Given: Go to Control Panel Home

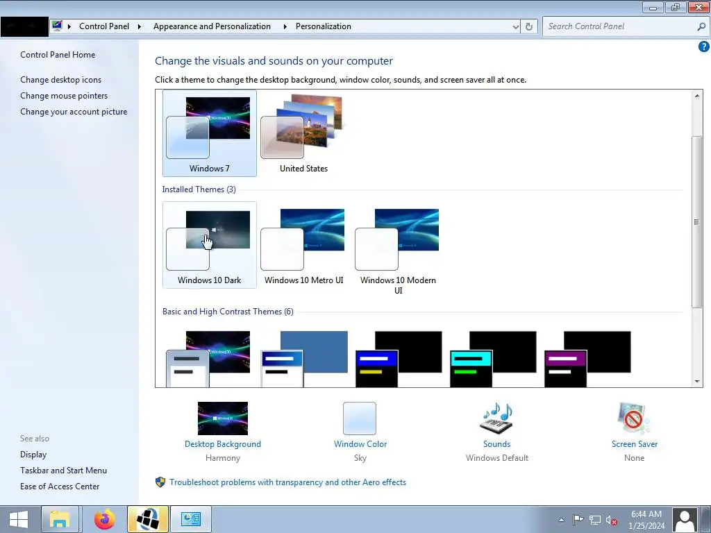Looking at the screenshot, I should click(x=58, y=55).
